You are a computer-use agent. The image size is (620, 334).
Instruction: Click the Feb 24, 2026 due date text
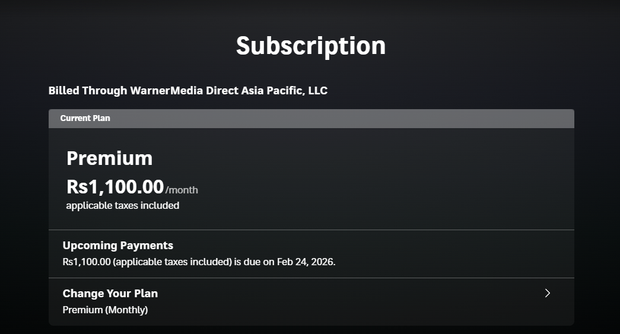(x=306, y=262)
